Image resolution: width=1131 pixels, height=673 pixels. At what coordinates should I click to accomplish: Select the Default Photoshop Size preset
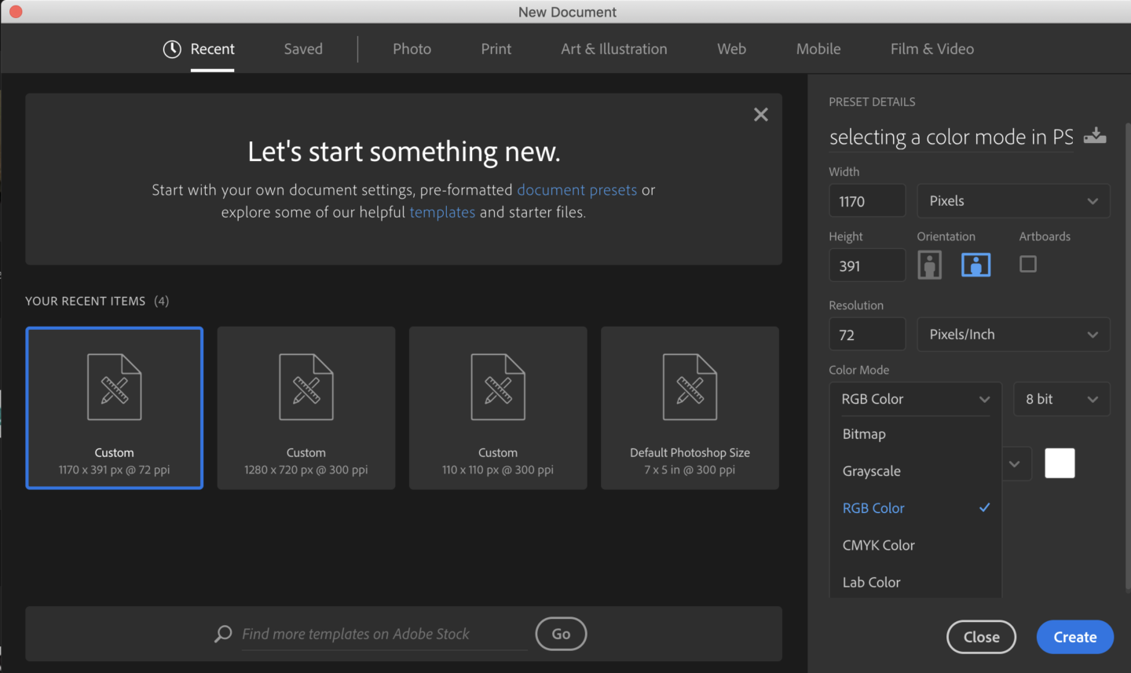[689, 408]
